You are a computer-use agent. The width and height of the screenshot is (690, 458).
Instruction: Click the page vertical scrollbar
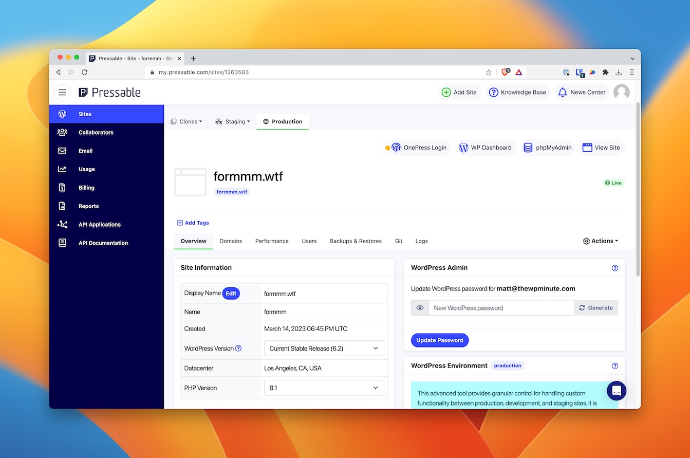click(638, 190)
